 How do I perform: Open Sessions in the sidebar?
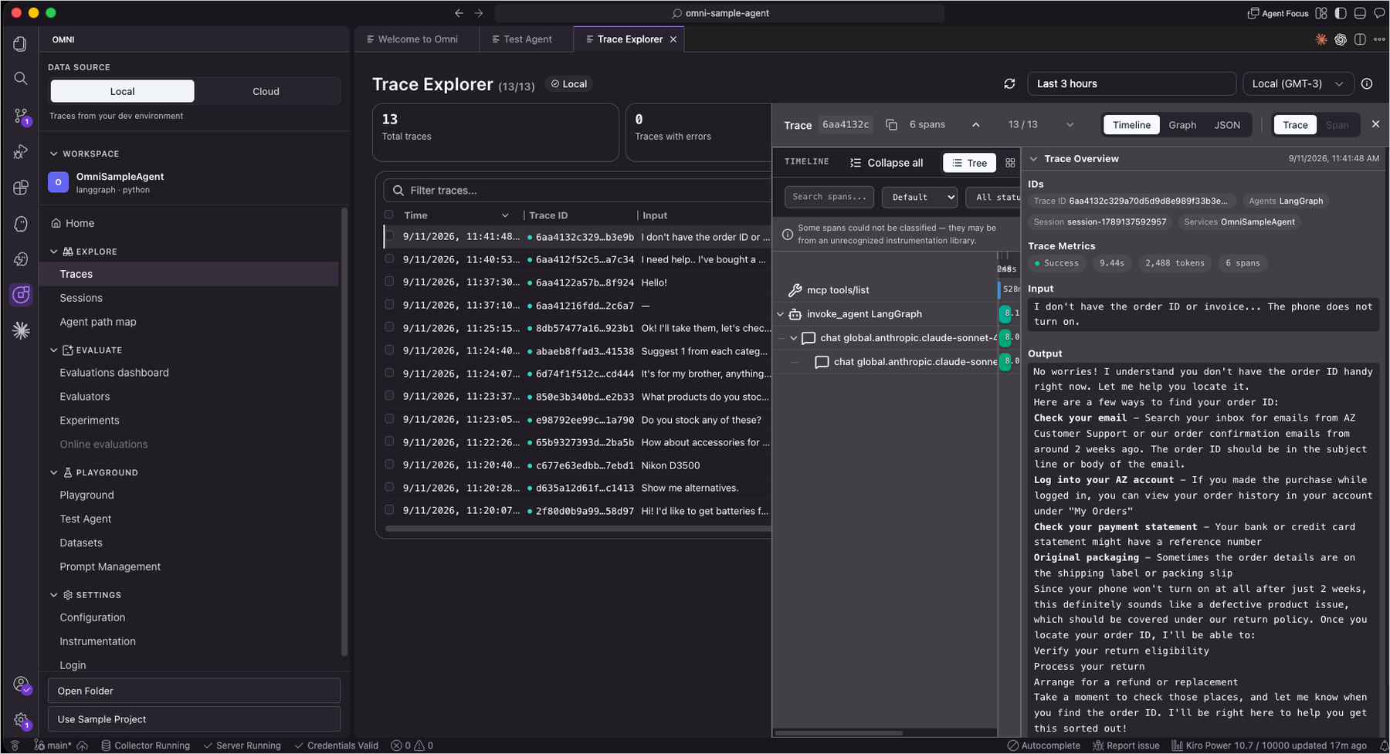[81, 298]
